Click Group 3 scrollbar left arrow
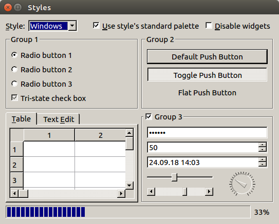Screen dimensions: 279x224 (151, 192)
